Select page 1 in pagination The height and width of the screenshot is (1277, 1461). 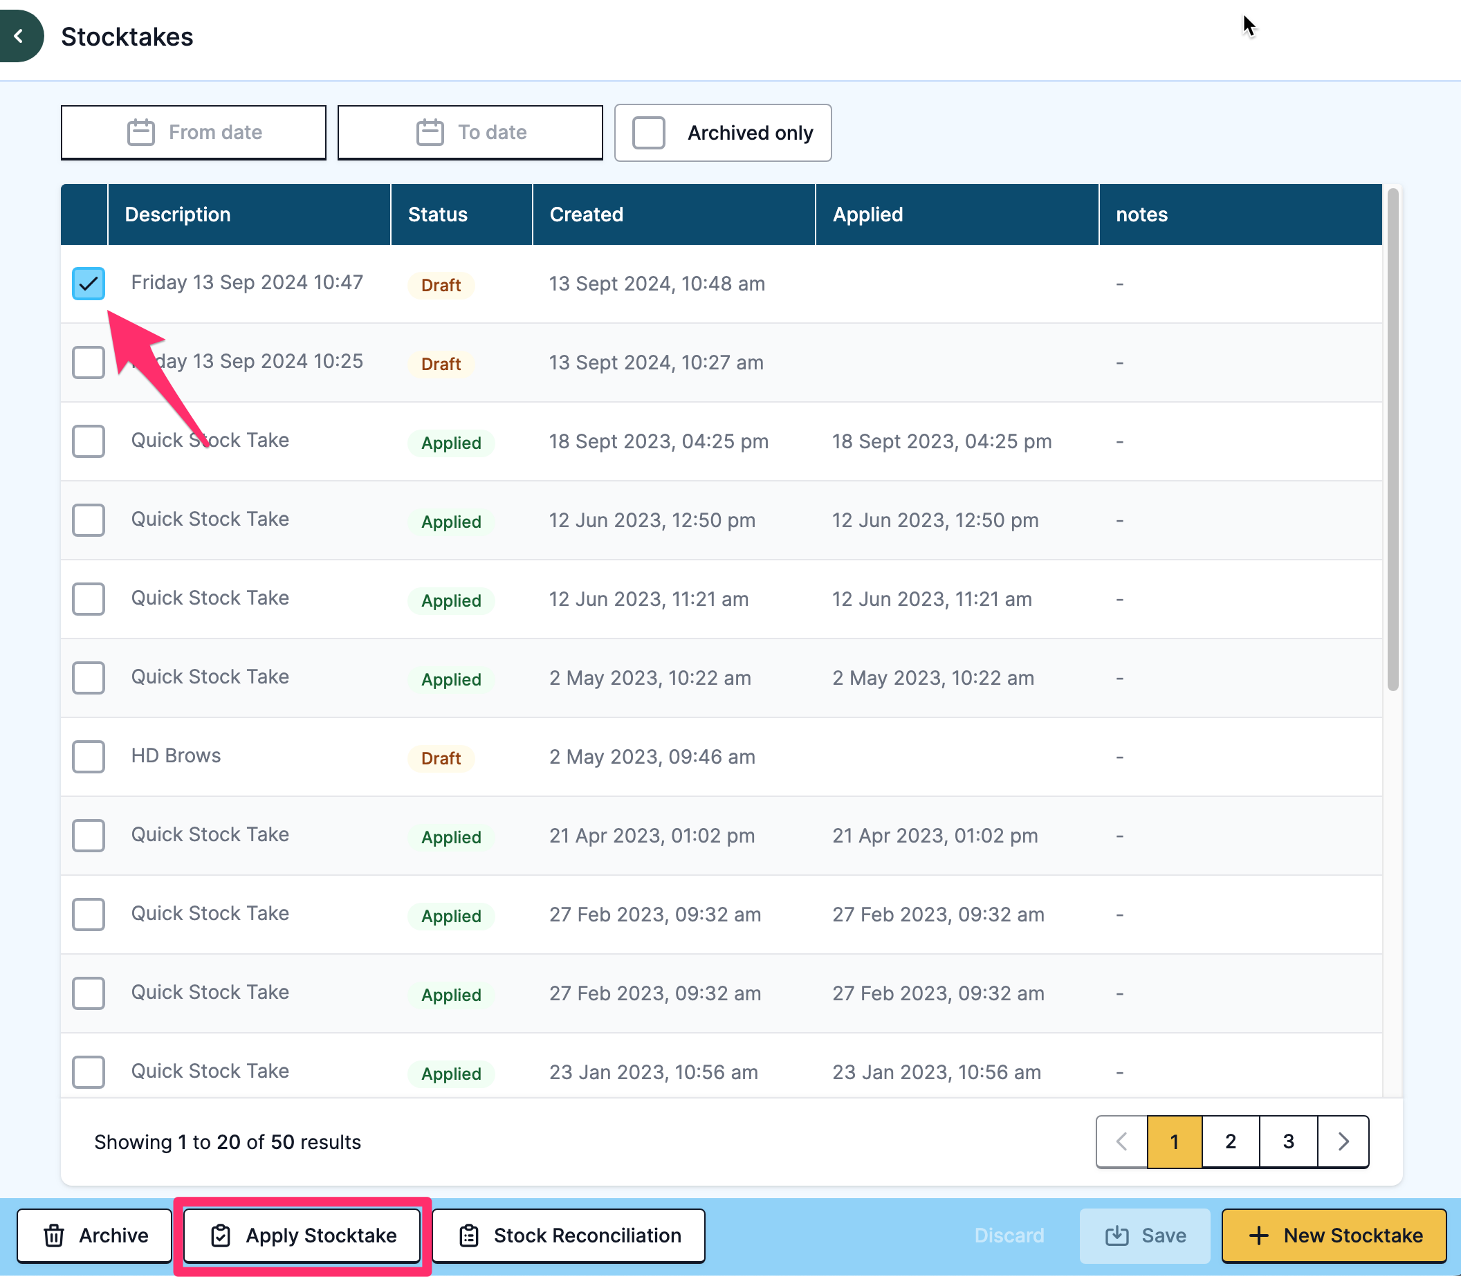click(1175, 1141)
